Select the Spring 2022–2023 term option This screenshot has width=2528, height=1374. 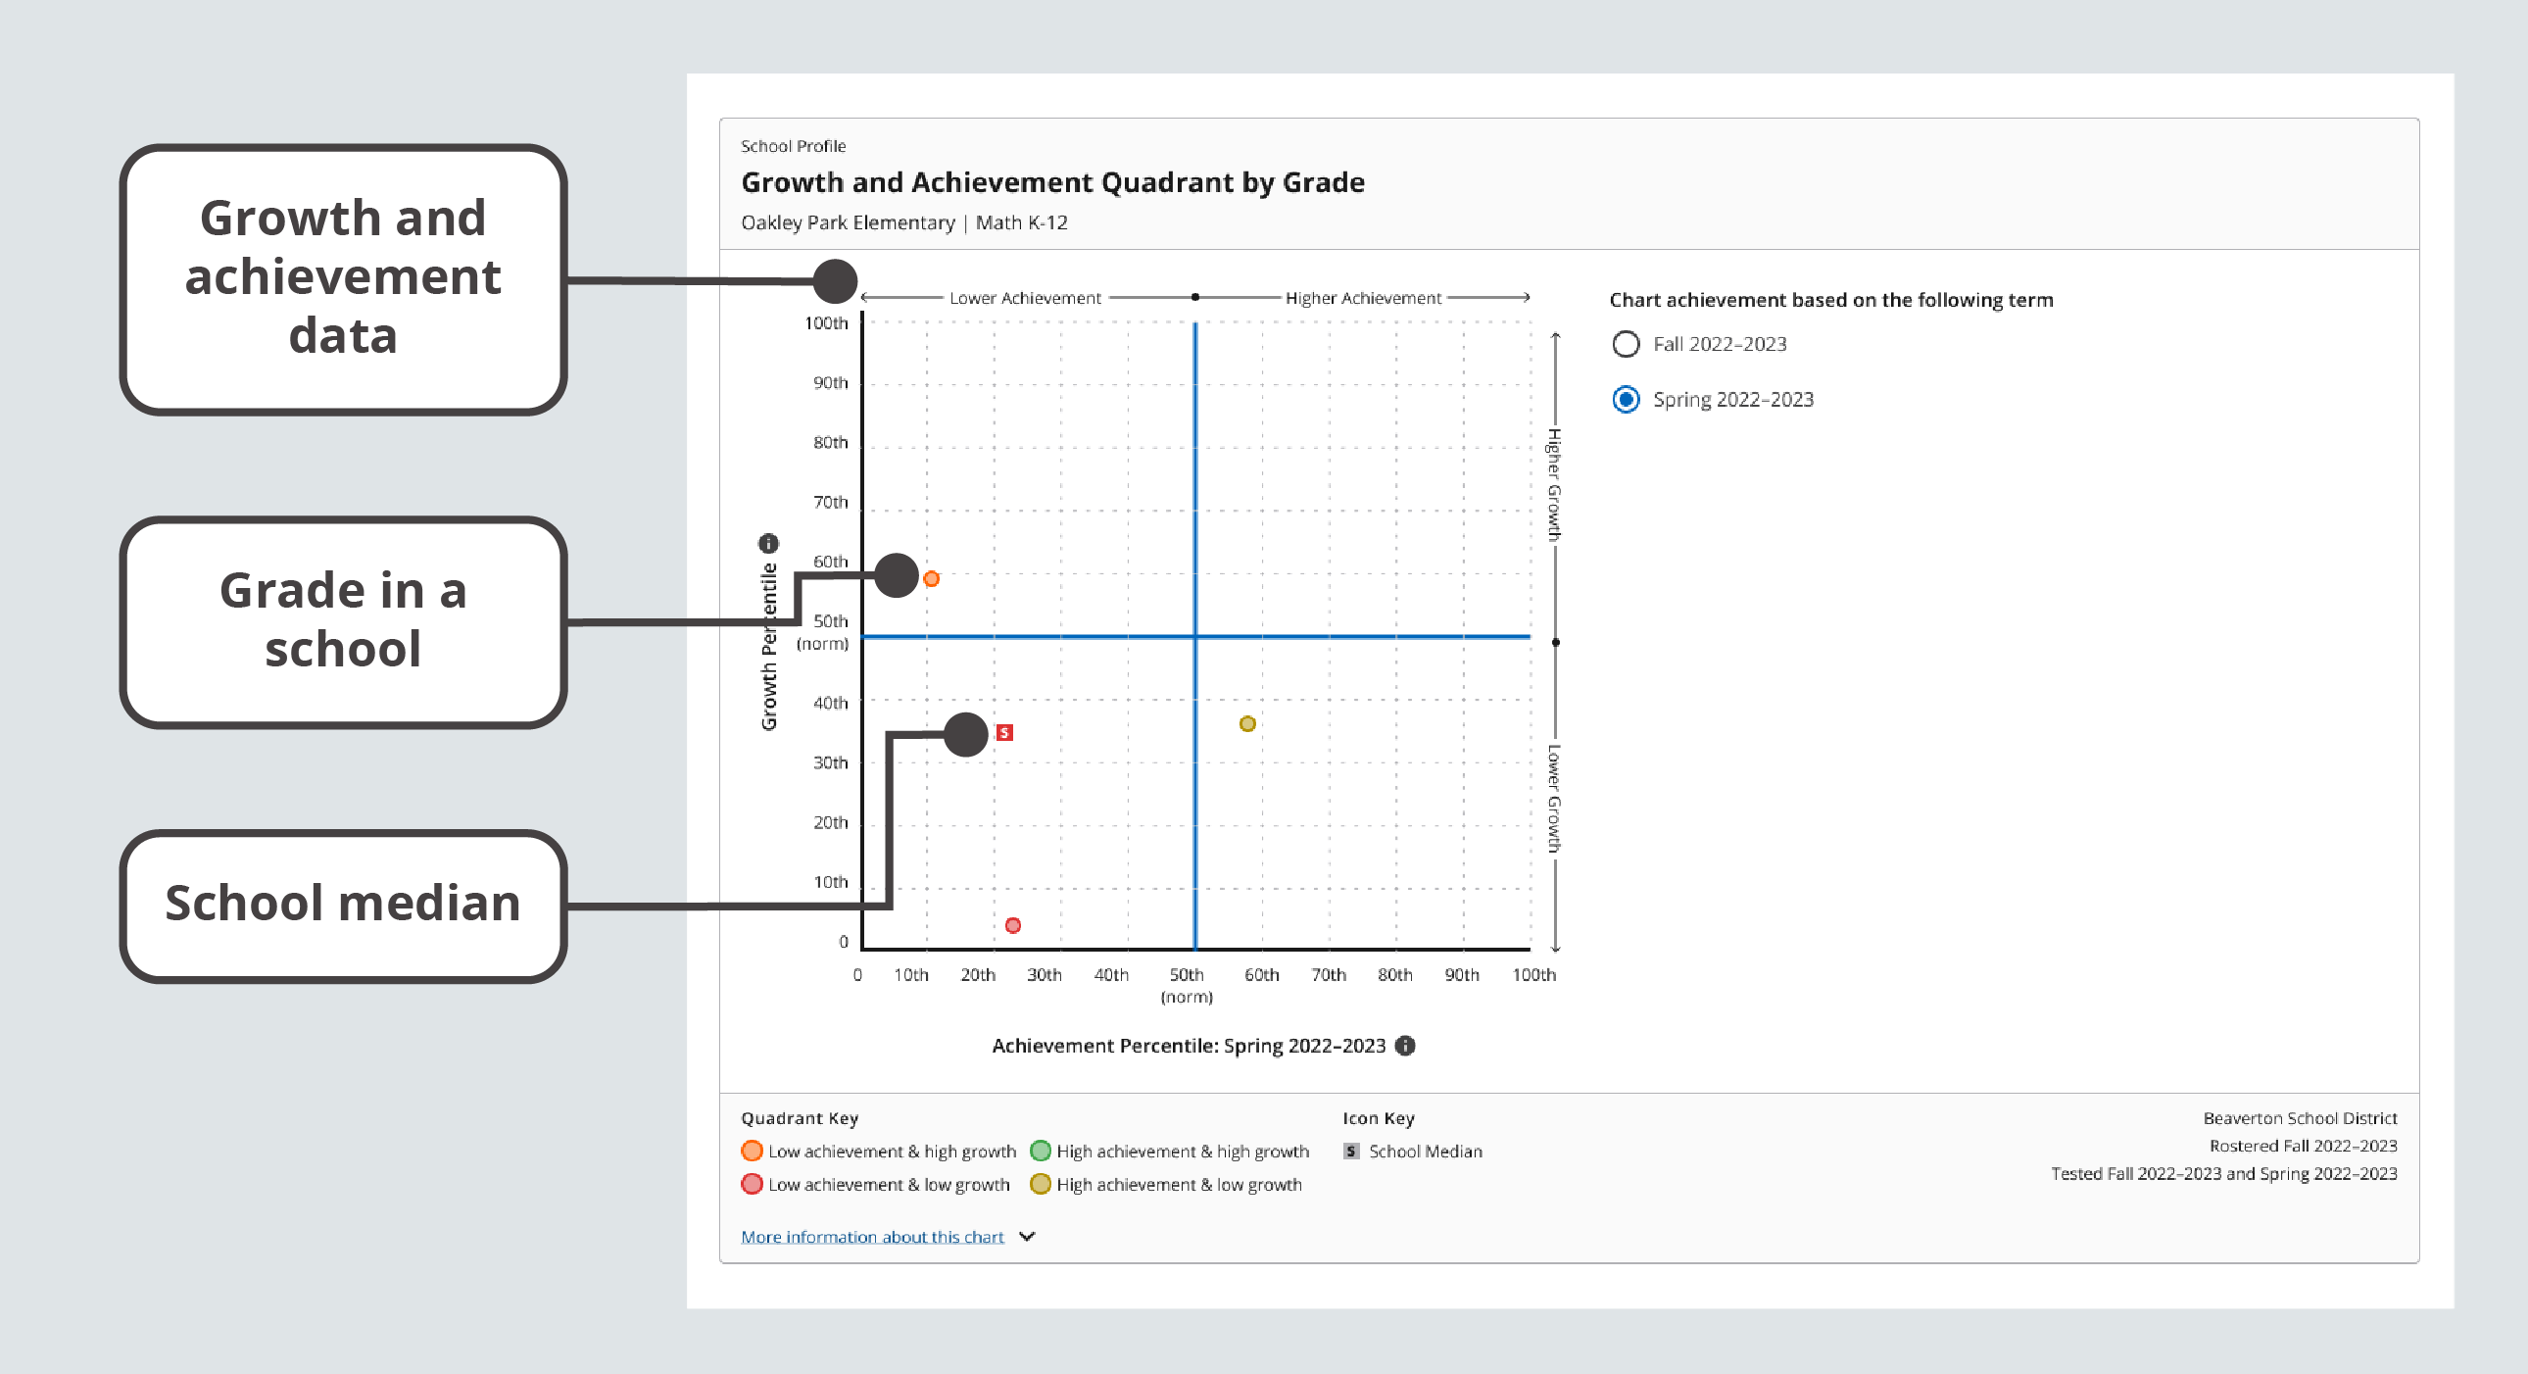[1627, 400]
